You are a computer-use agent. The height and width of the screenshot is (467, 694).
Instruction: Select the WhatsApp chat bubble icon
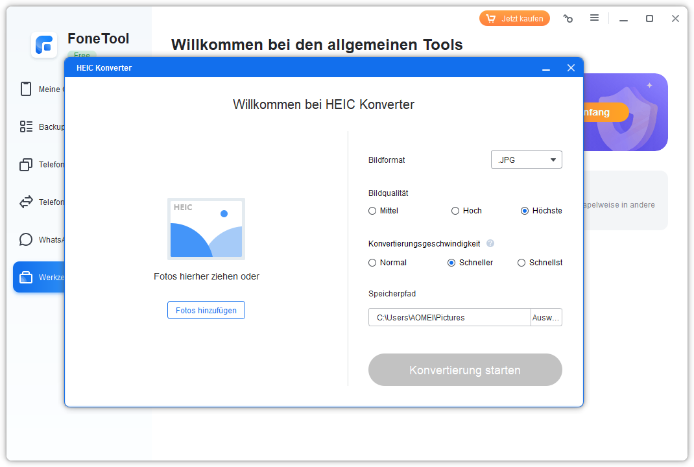26,239
